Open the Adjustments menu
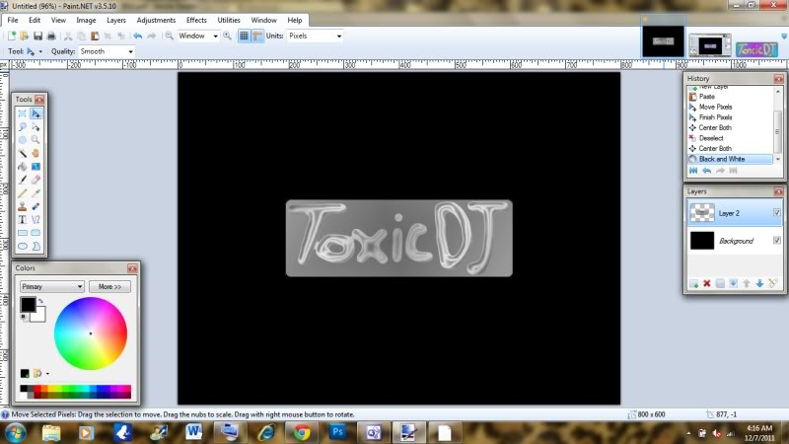Image resolution: width=789 pixels, height=444 pixels. [156, 20]
